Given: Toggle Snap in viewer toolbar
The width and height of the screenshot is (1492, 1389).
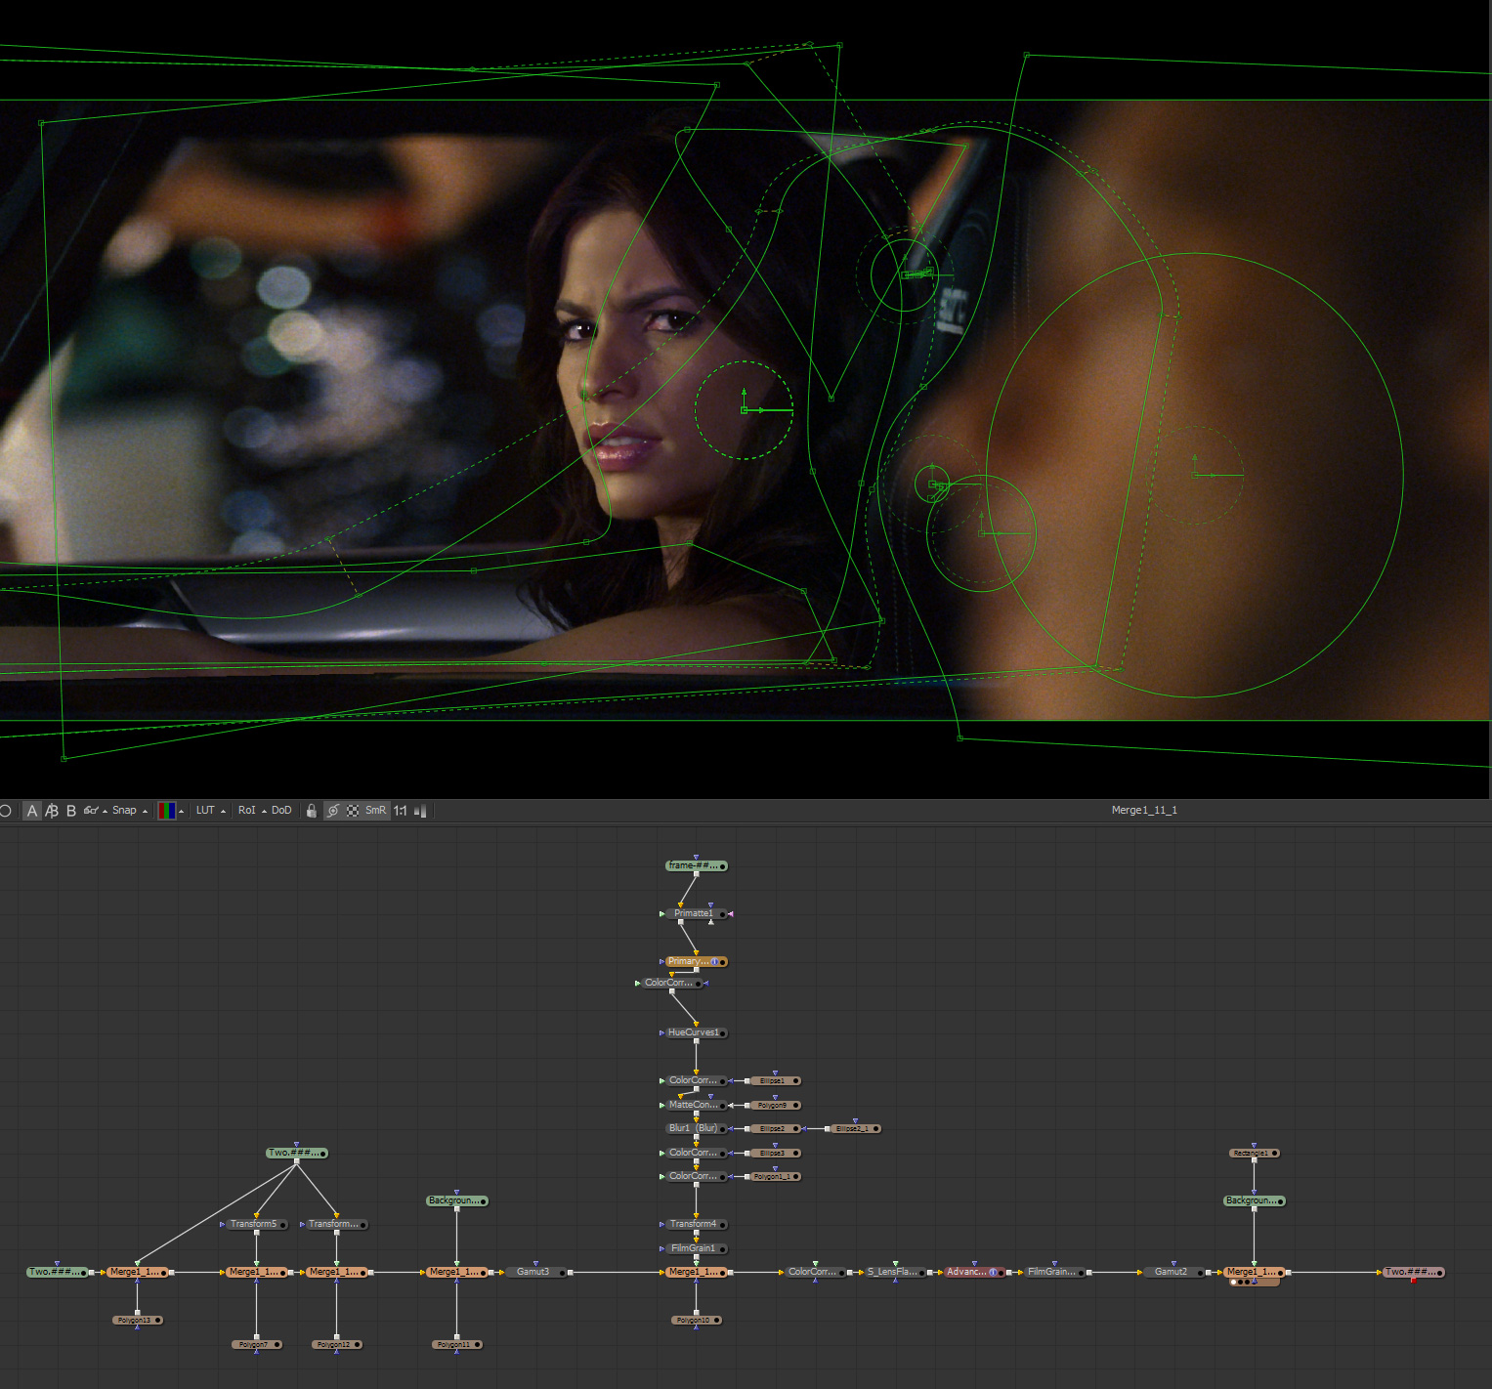Looking at the screenshot, I should coord(124,811).
